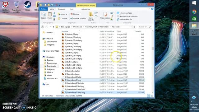Click the Copiar icon in the ribbon
This screenshot has width=199, height=112.
(44, 16)
